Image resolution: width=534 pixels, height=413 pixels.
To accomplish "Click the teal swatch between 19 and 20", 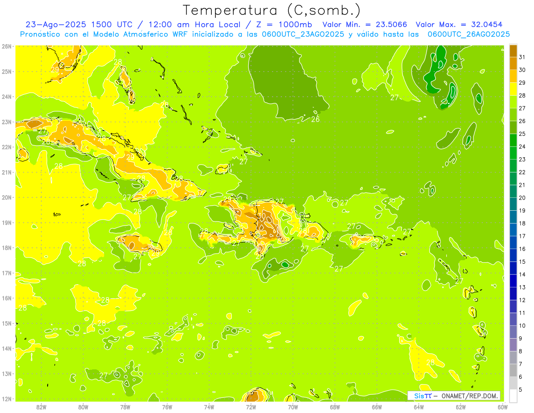I will 513,204.
